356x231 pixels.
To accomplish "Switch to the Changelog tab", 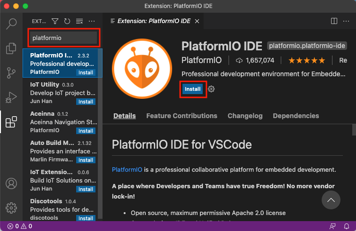I will [245, 116].
